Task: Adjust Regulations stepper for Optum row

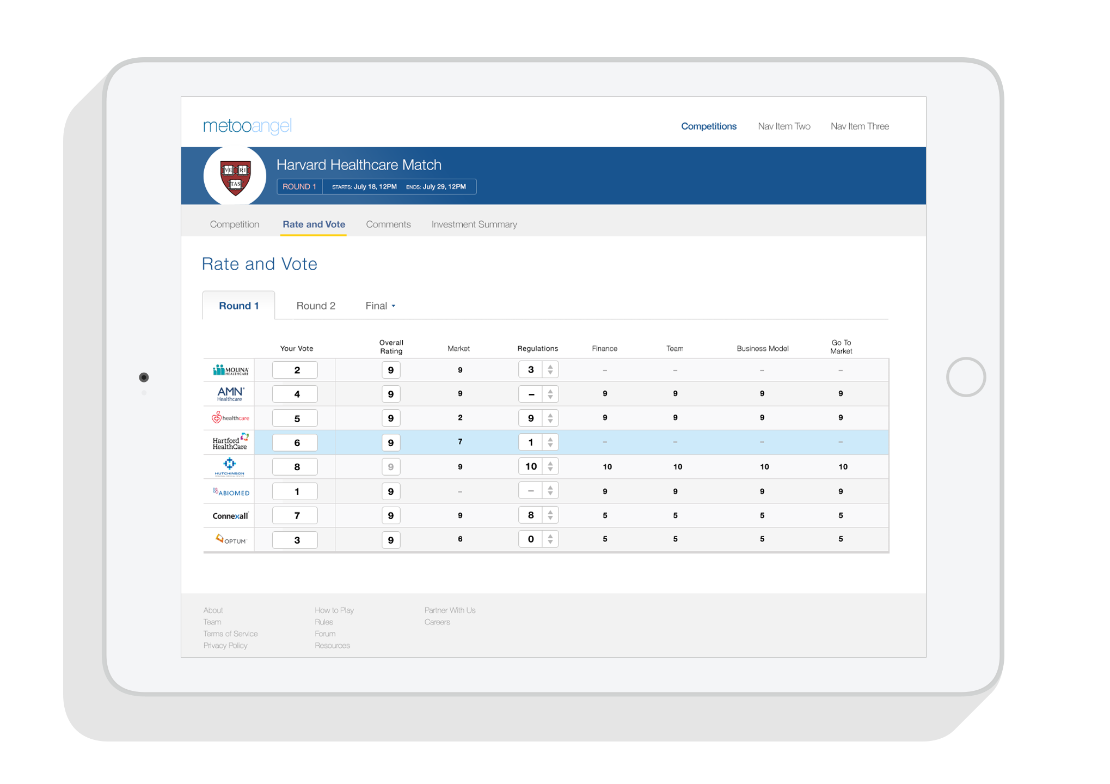Action: [550, 539]
